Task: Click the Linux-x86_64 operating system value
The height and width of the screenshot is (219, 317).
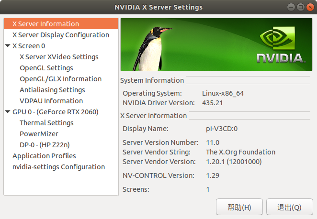Action: click(x=223, y=93)
